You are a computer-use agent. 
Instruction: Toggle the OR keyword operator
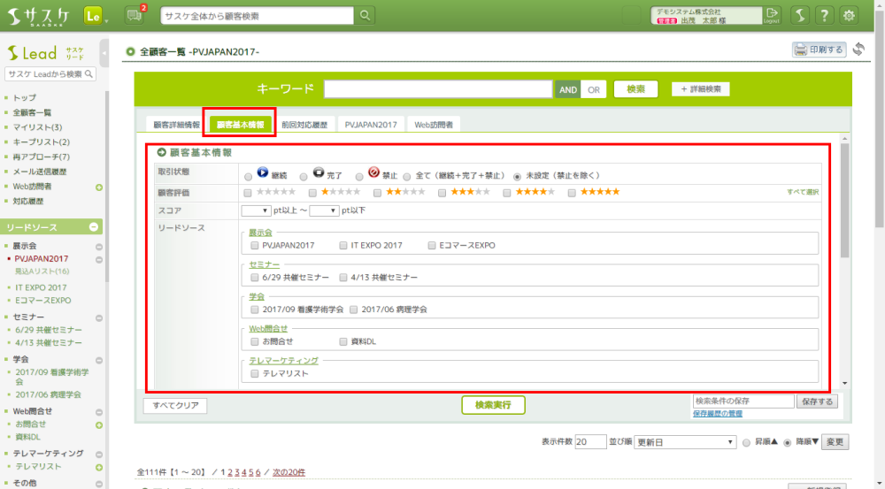click(x=594, y=89)
